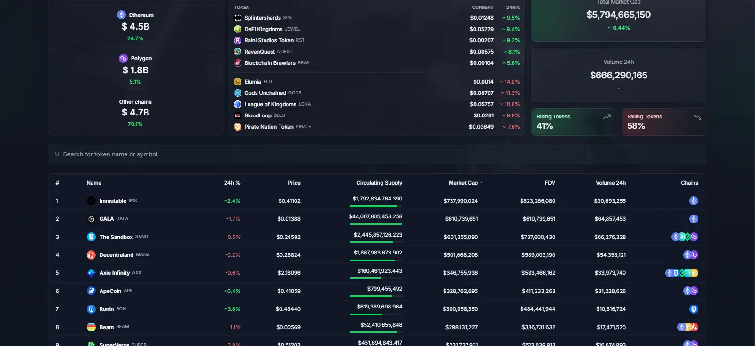Sort table by Volume 24h header
The height and width of the screenshot is (346, 755).
[x=610, y=183]
